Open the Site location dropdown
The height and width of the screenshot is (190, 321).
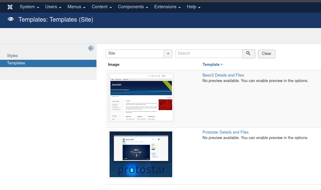(x=139, y=54)
